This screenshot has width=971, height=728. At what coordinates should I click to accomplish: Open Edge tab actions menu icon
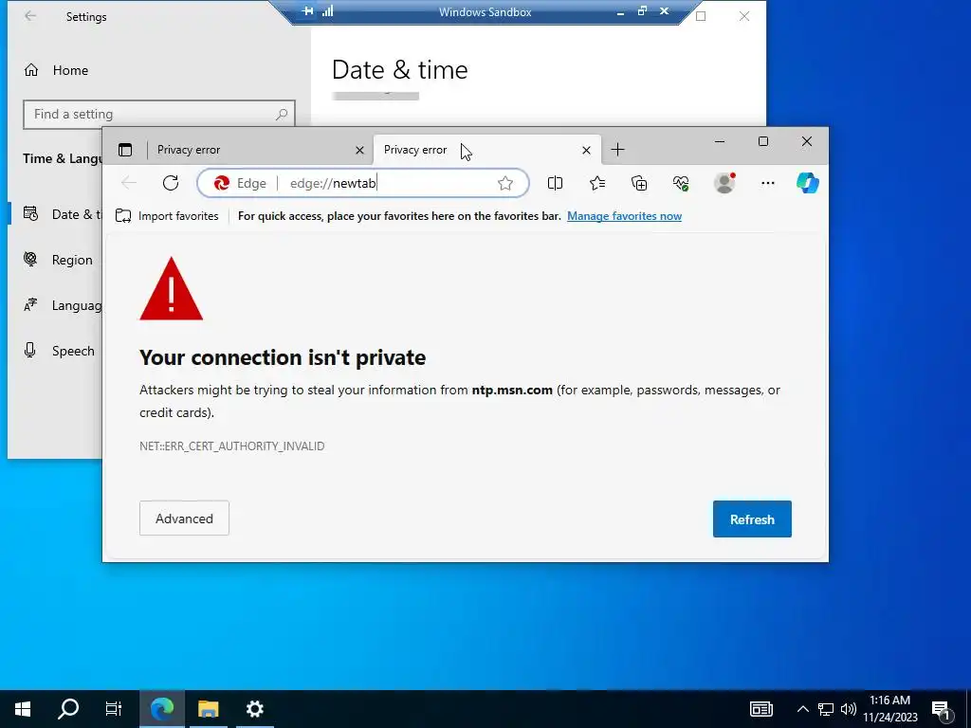click(125, 150)
